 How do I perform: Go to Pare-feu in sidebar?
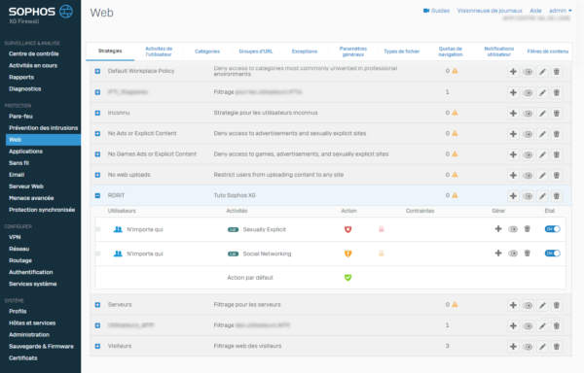pyautogui.click(x=20, y=117)
